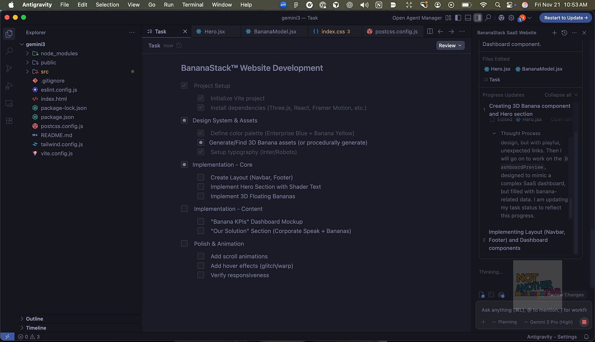Click the remote window icon in status bar

(7, 337)
